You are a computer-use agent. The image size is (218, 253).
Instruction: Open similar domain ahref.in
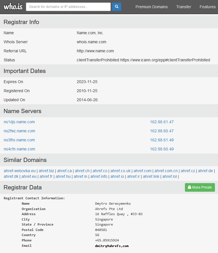[80, 176]
